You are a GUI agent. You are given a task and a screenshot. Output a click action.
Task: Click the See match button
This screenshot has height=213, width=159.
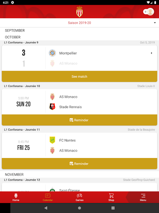79,77
